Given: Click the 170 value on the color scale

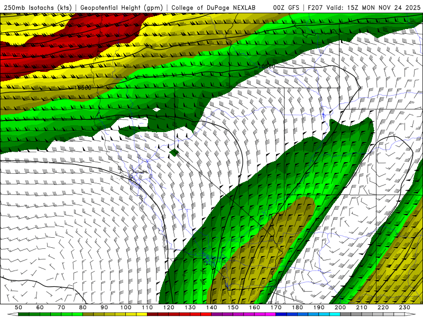Looking at the screenshot, I should [276, 307].
